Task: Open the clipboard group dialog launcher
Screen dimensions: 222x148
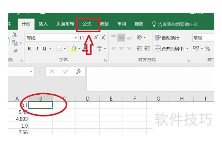Action: click(x=21, y=60)
